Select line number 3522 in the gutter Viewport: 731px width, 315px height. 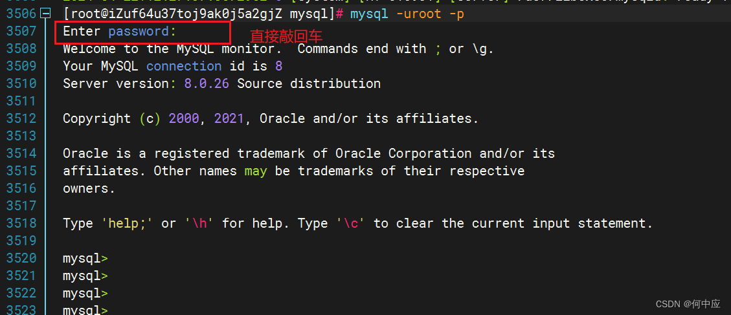coord(21,294)
